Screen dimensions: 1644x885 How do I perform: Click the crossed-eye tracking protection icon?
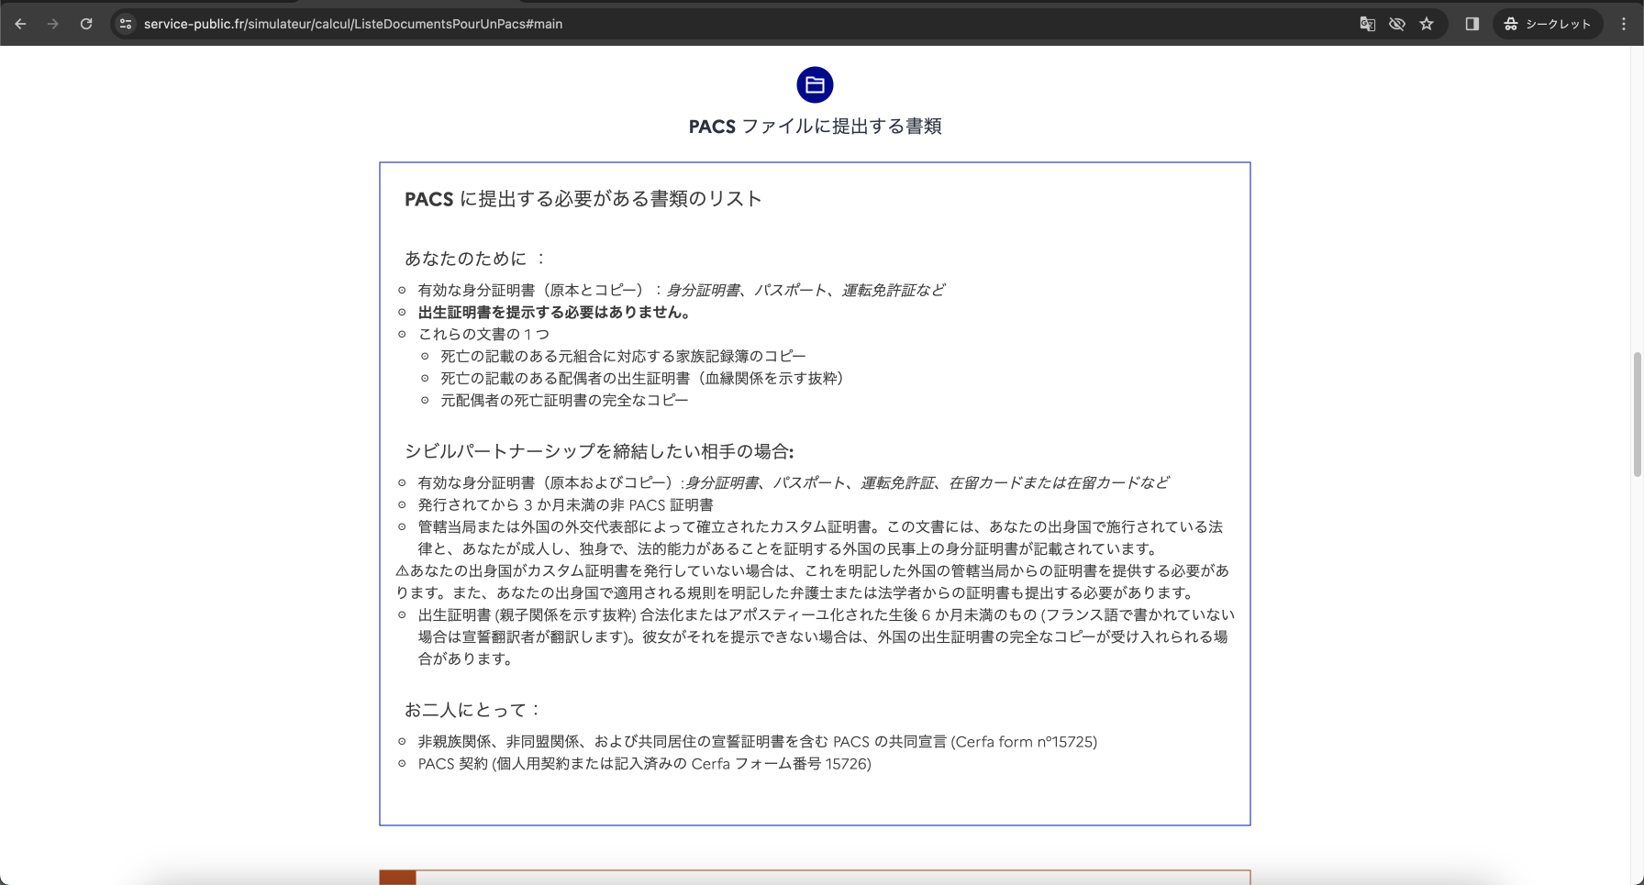1396,24
